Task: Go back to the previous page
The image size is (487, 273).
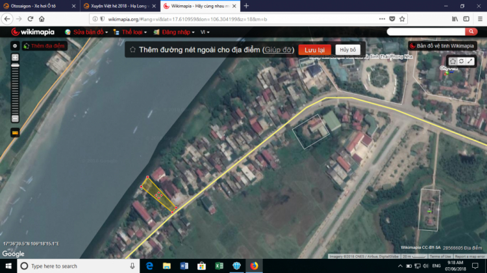Action: (7, 19)
